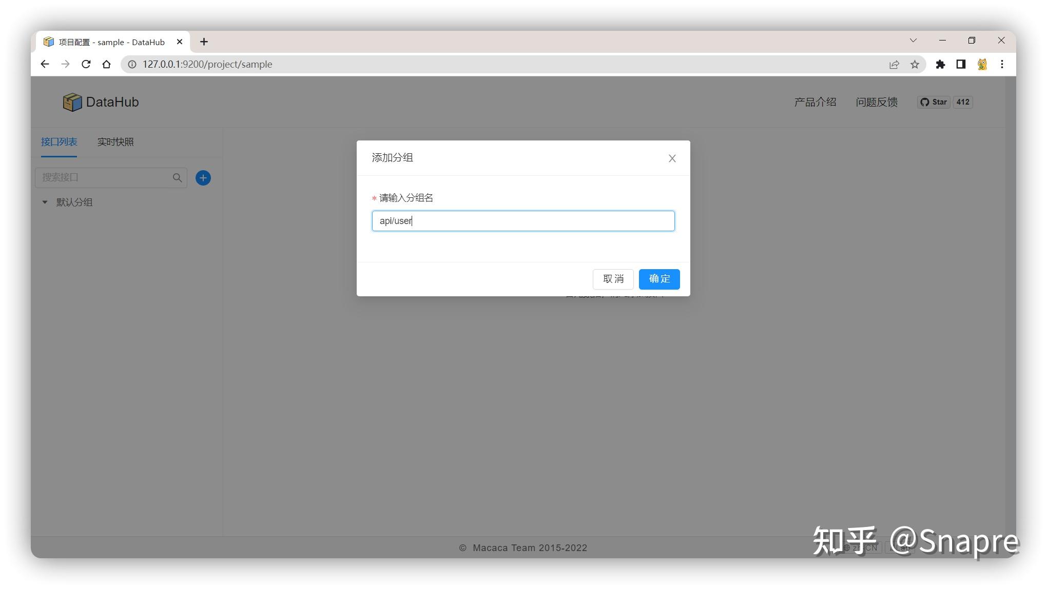Click the search magnifier icon in sidebar
The height and width of the screenshot is (589, 1047).
point(177,177)
